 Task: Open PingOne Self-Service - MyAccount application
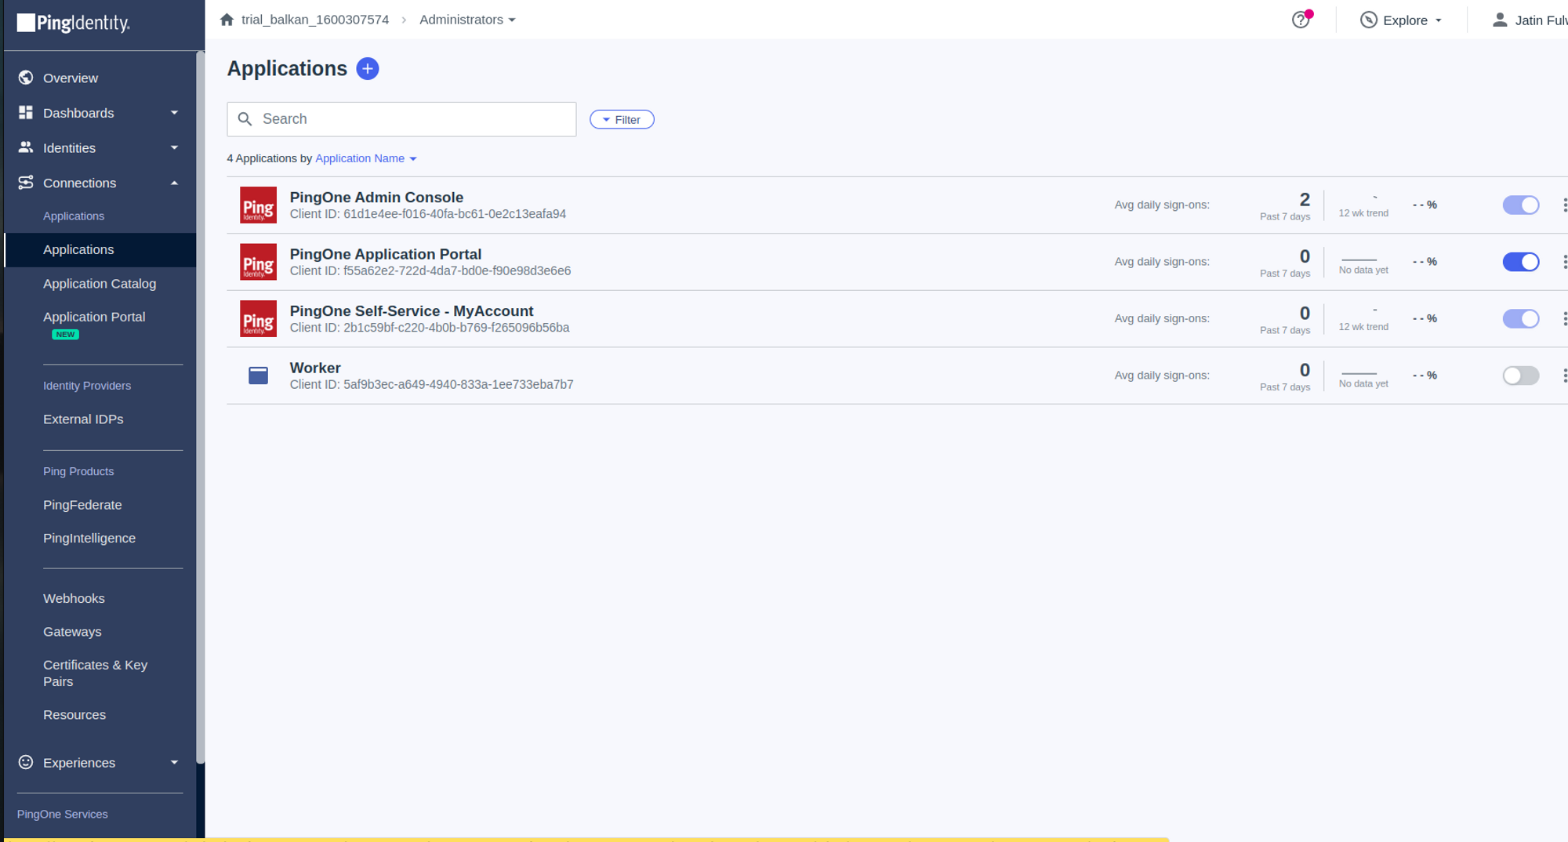point(412,311)
